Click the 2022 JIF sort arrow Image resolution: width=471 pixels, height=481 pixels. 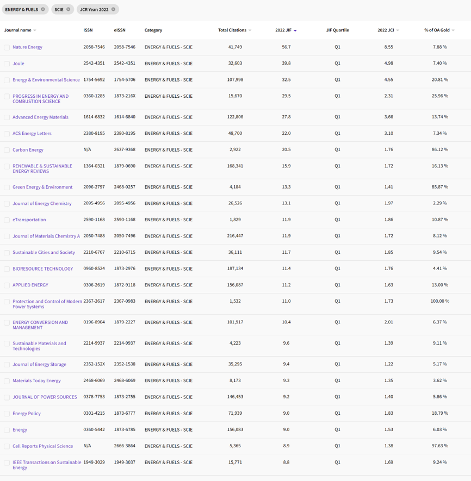295,30
